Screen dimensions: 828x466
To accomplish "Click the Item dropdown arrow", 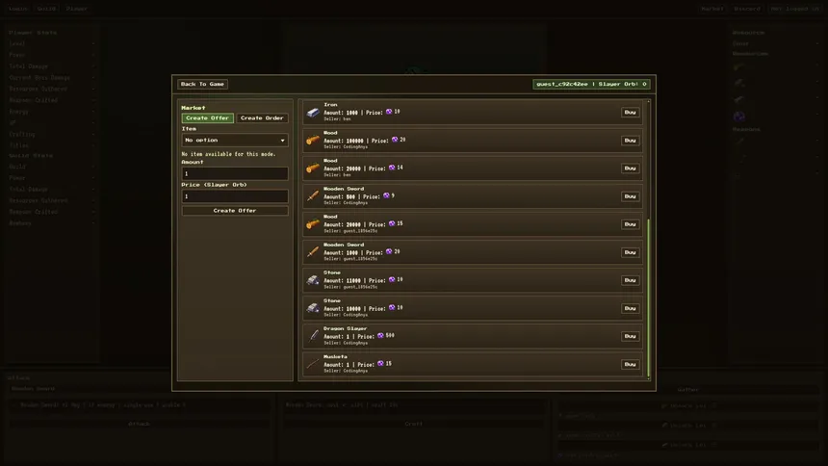I will [282, 141].
